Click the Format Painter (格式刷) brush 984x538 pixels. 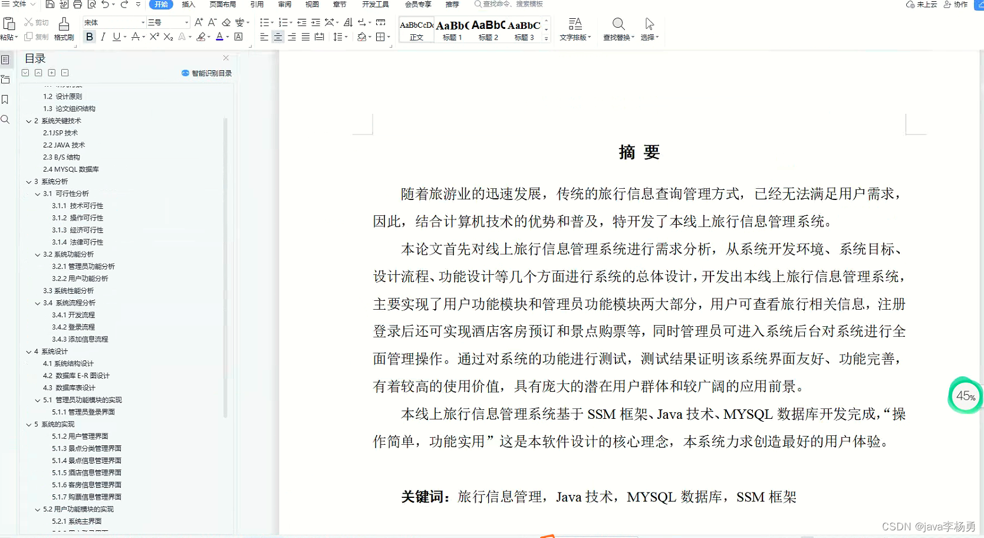coord(64,28)
